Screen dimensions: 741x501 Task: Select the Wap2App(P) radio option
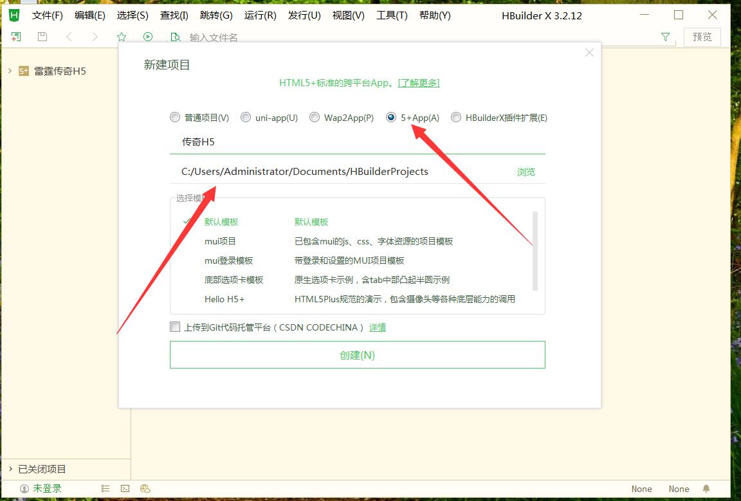point(315,117)
